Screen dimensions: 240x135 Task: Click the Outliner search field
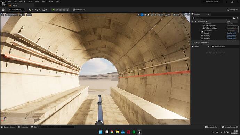click(212, 18)
